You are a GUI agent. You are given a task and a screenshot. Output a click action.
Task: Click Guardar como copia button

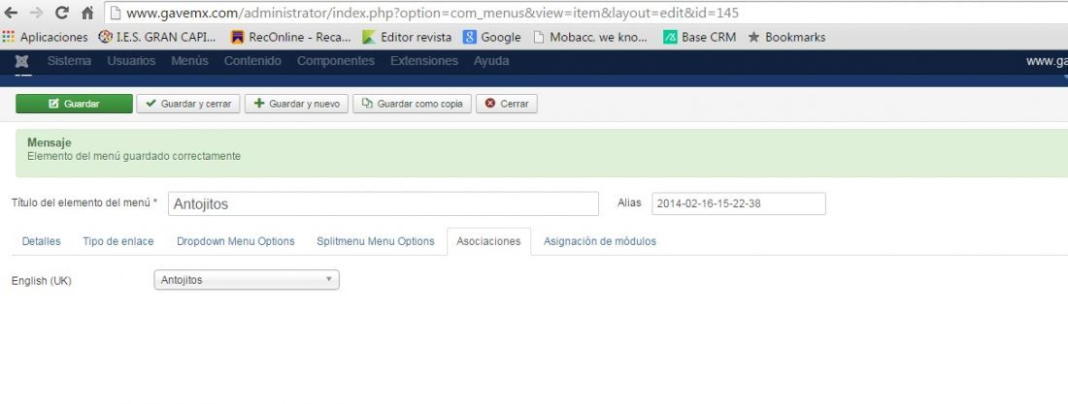click(x=412, y=104)
